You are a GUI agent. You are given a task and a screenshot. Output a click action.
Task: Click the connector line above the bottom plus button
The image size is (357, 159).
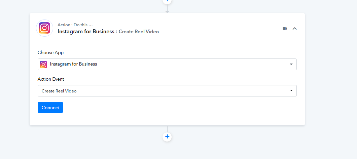[x=167, y=129]
